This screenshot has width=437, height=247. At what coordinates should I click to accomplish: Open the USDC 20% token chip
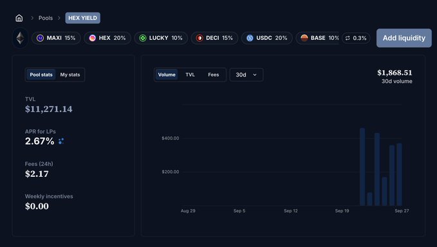(x=267, y=38)
